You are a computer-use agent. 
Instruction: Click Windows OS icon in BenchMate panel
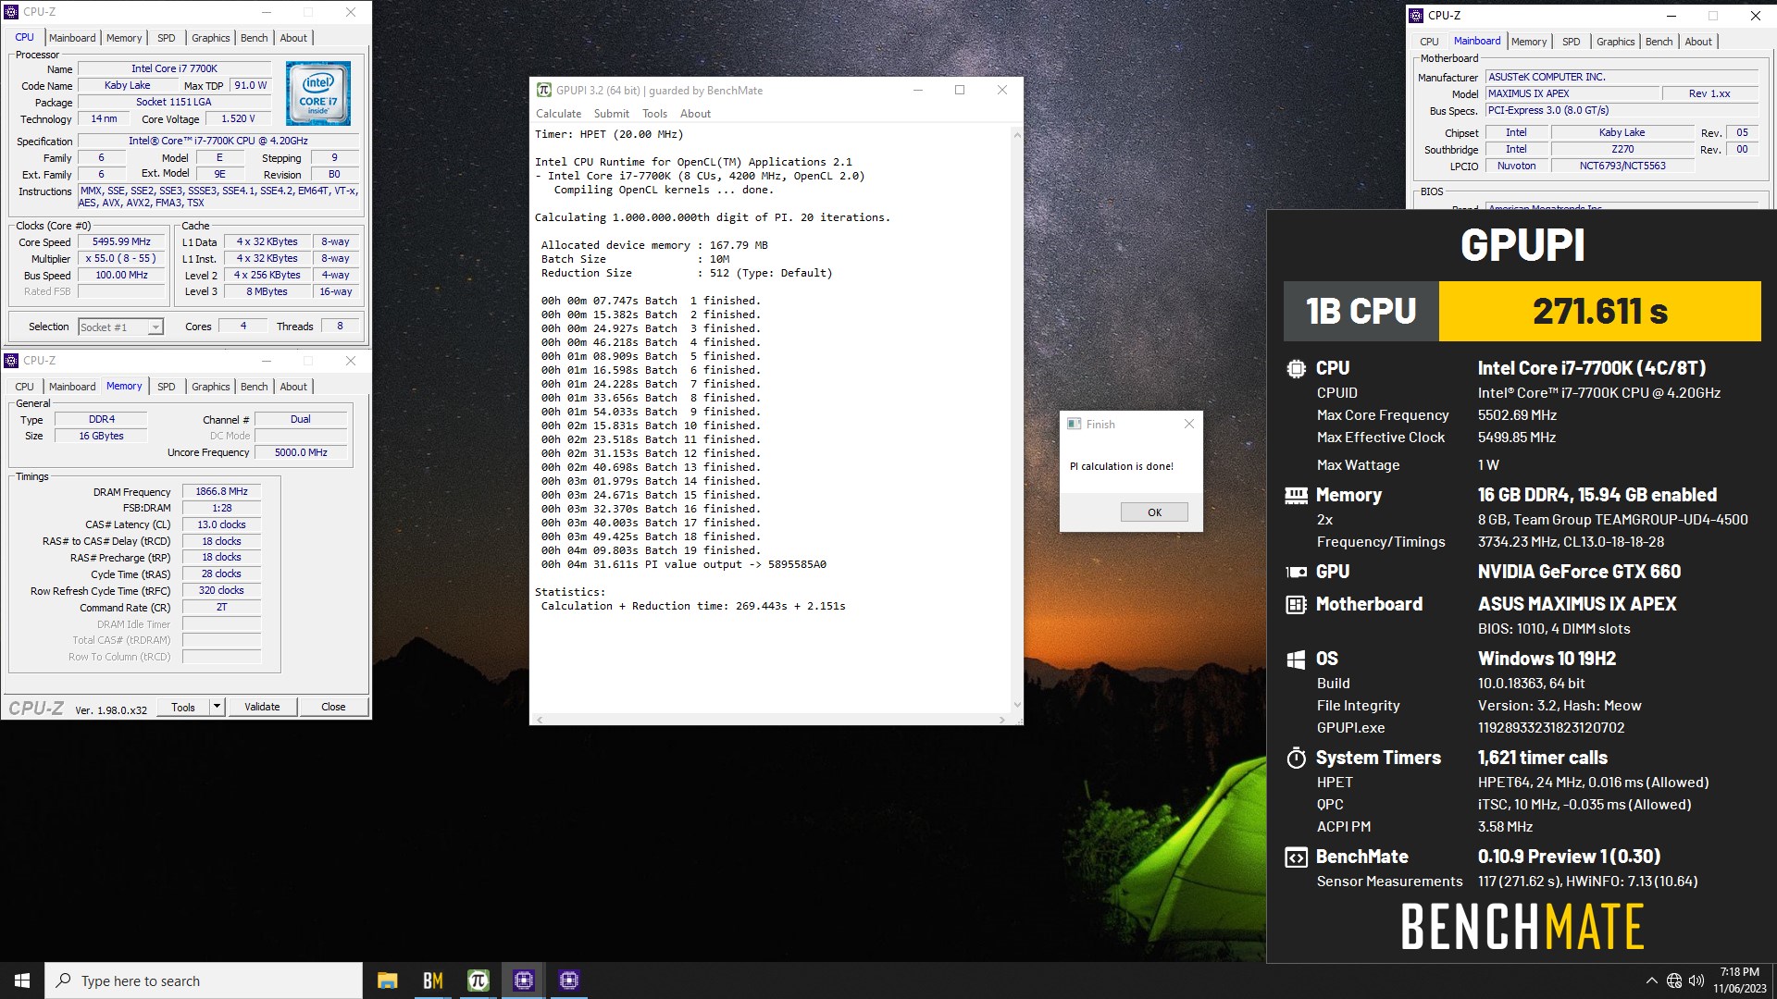click(1296, 659)
